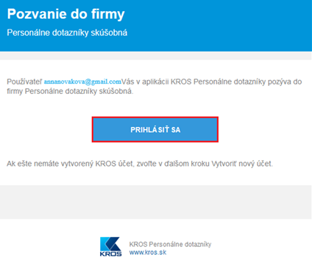Click the KROS logo icon
This screenshot has height=268, width=312.
[110, 247]
